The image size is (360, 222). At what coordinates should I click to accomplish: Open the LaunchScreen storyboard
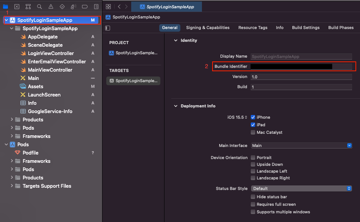(x=44, y=95)
